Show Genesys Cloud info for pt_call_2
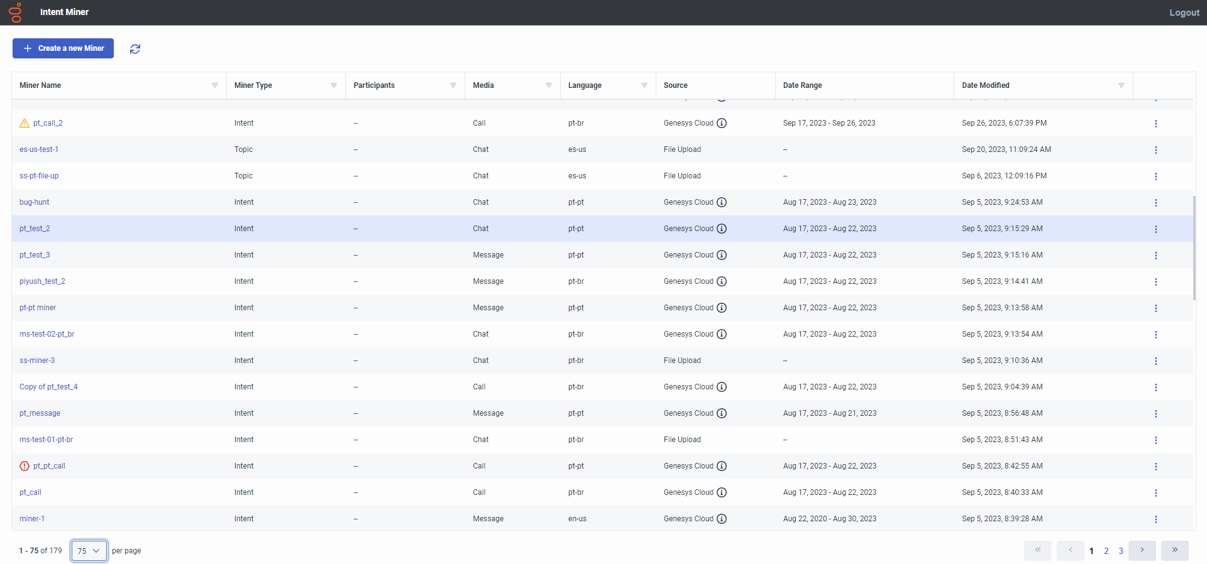1207x564 pixels. coord(722,123)
